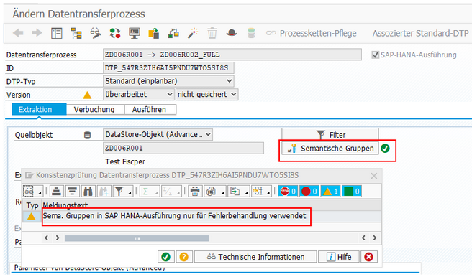Click the rightmost scroll arrow in dialog
472x277 pixels.
tap(375, 238)
